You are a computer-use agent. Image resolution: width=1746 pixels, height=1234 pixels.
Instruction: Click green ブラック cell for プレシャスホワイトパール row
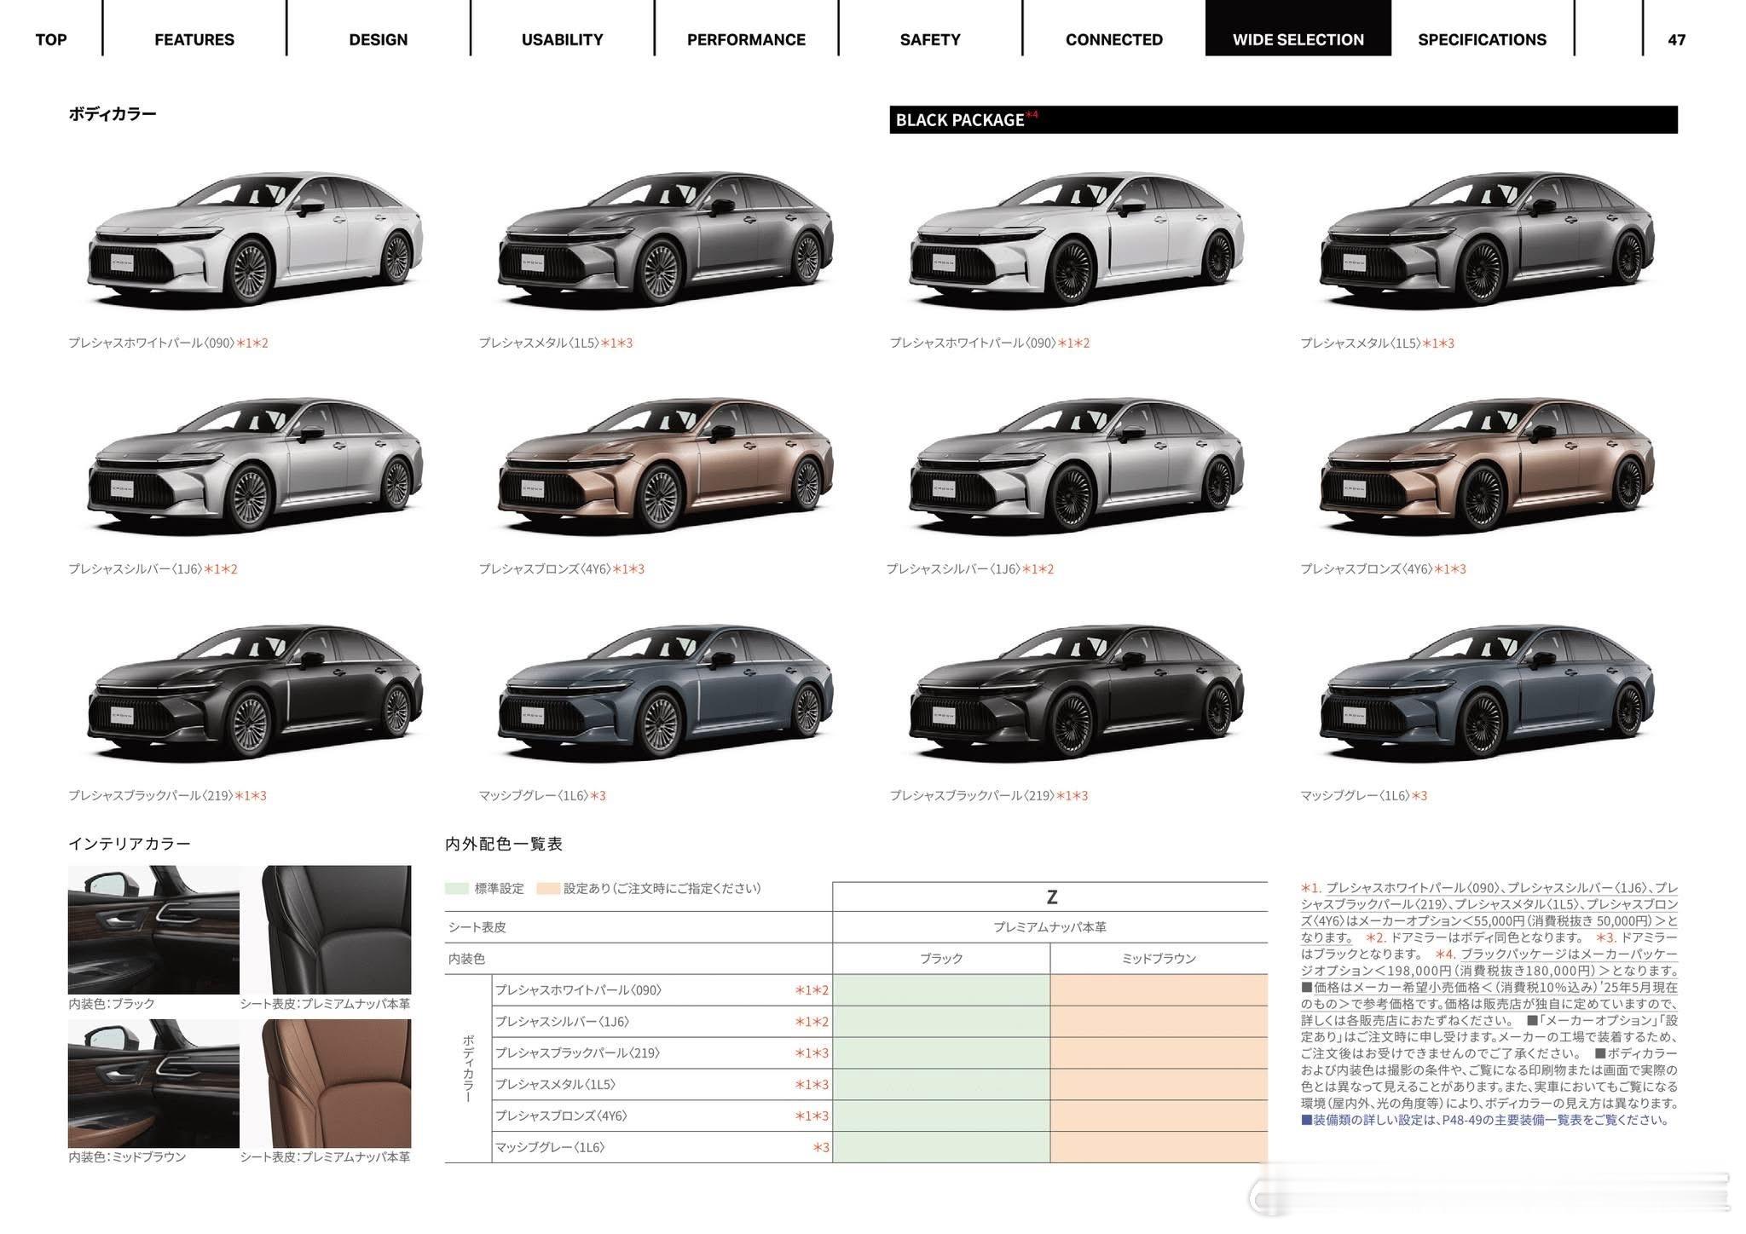pos(941,990)
